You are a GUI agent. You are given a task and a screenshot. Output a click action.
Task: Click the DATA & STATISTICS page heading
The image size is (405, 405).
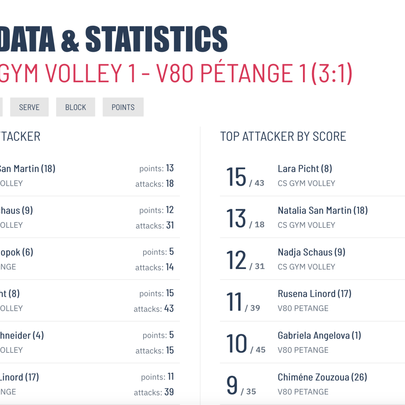[x=114, y=39]
